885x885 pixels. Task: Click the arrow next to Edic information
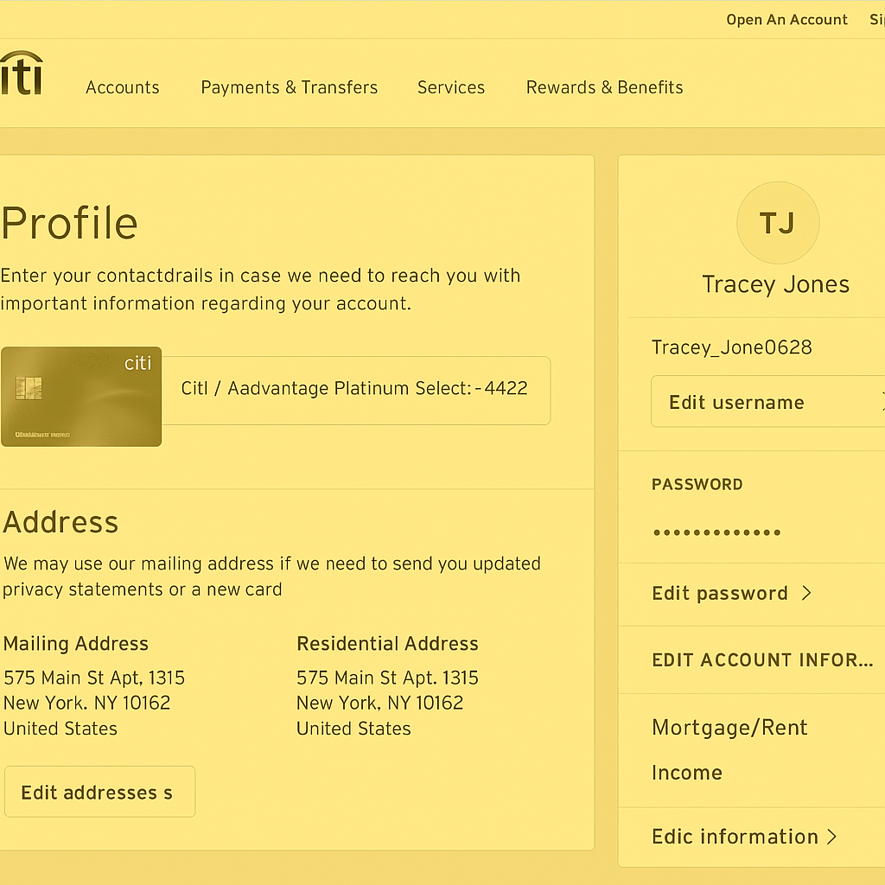(x=831, y=837)
